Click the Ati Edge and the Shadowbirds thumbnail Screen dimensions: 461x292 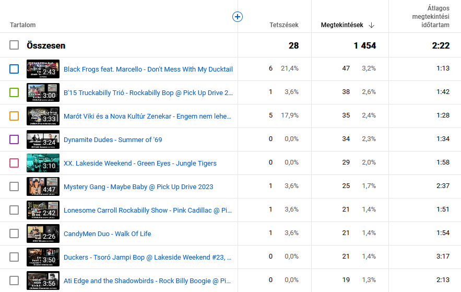[43, 281]
